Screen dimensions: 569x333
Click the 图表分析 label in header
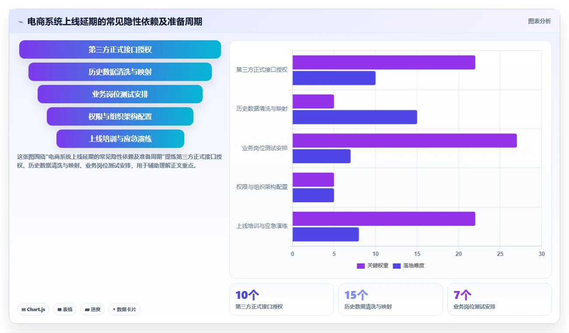[539, 21]
